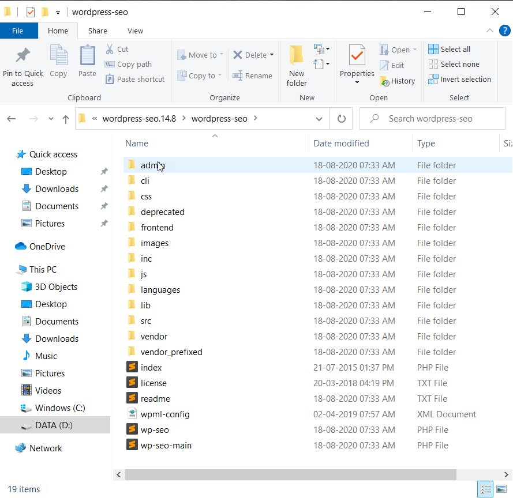
Task: Expand the Open command dropdown arrow
Action: point(415,50)
